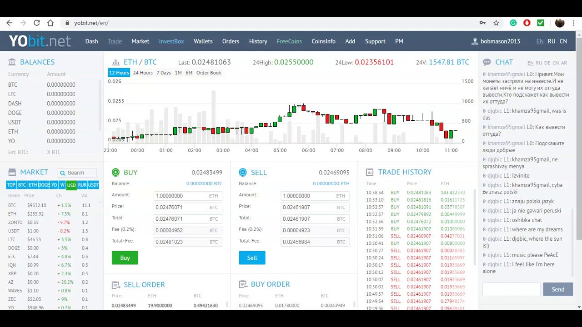Click the green Buy button
Screen dimensions: 582x327
click(125, 258)
